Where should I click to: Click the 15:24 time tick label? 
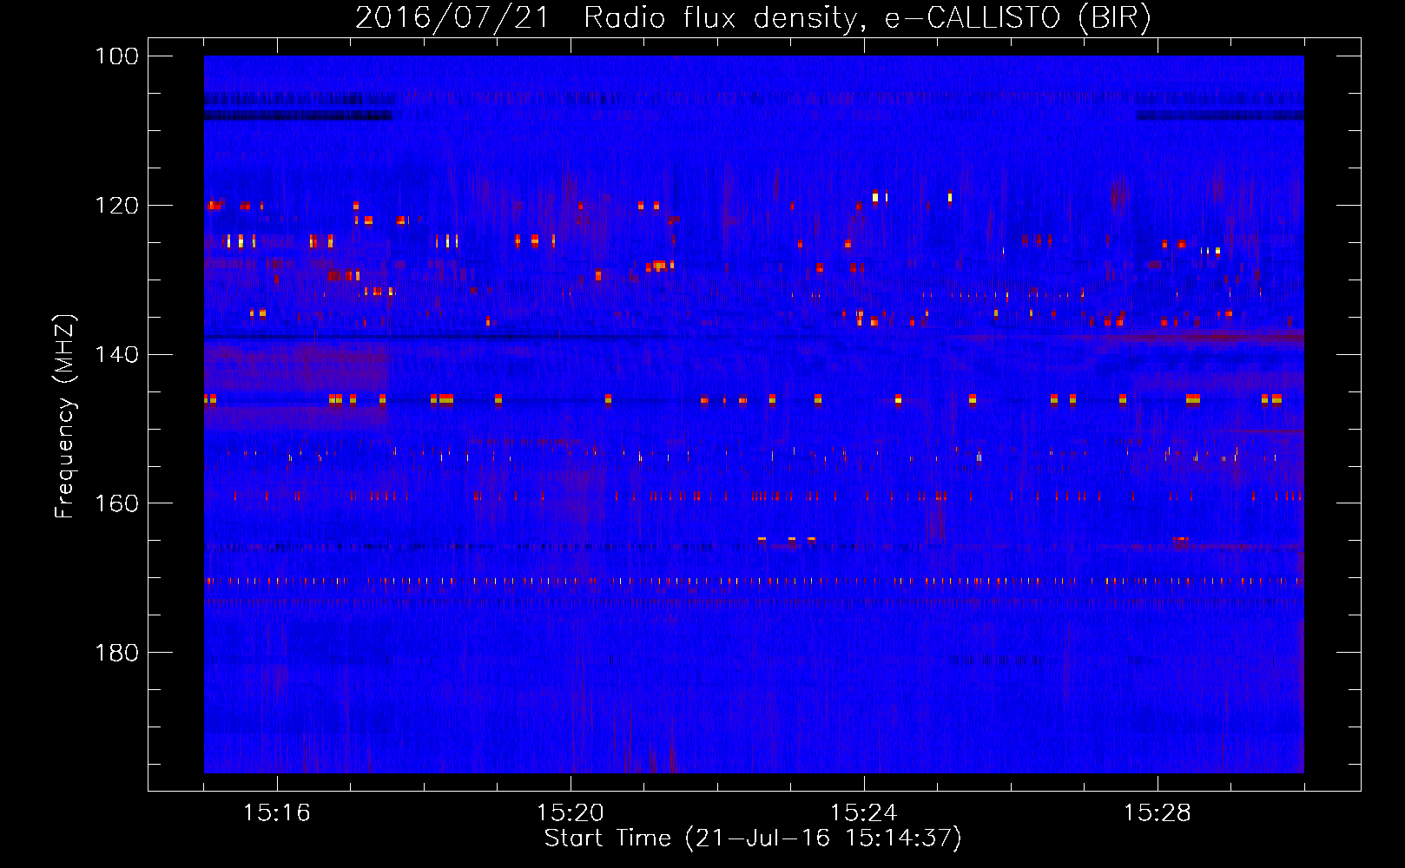(x=864, y=812)
